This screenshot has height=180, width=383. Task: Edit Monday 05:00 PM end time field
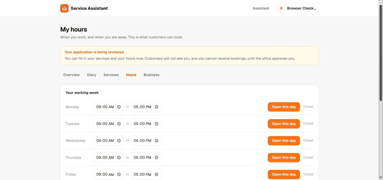[x=146, y=107]
